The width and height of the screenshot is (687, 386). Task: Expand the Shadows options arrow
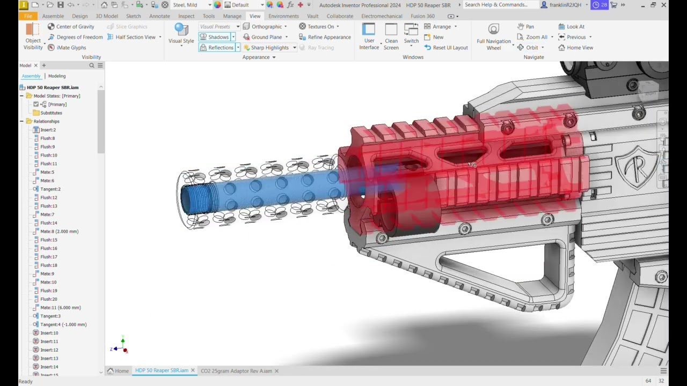(233, 37)
